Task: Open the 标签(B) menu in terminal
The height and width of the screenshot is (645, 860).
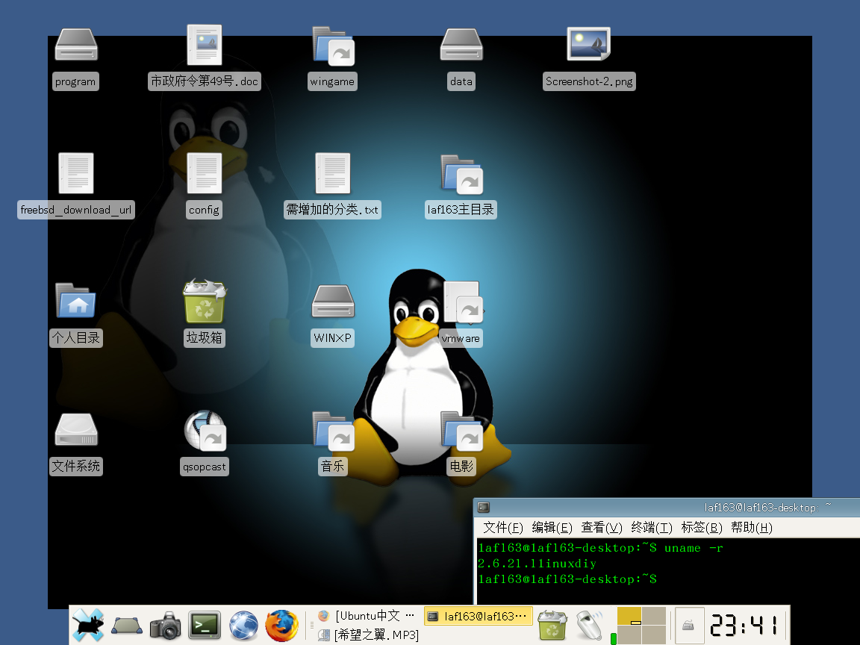Action: 702,528
